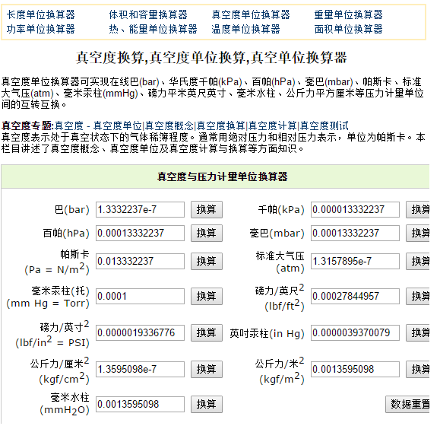Open the 真空度单位换算器 link
Viewport: 440px width, 426px height.
[x=251, y=14]
